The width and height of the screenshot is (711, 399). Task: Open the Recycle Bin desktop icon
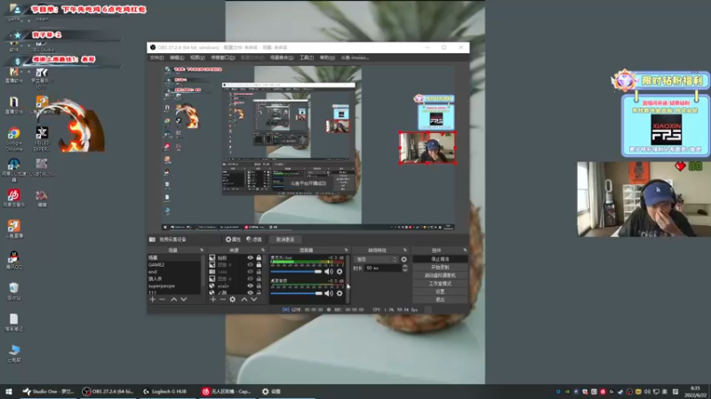(x=13, y=292)
